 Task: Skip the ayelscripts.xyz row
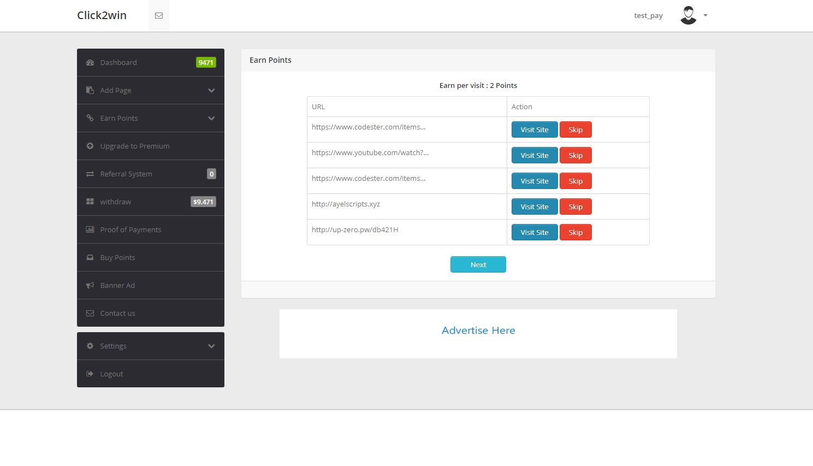coord(575,207)
